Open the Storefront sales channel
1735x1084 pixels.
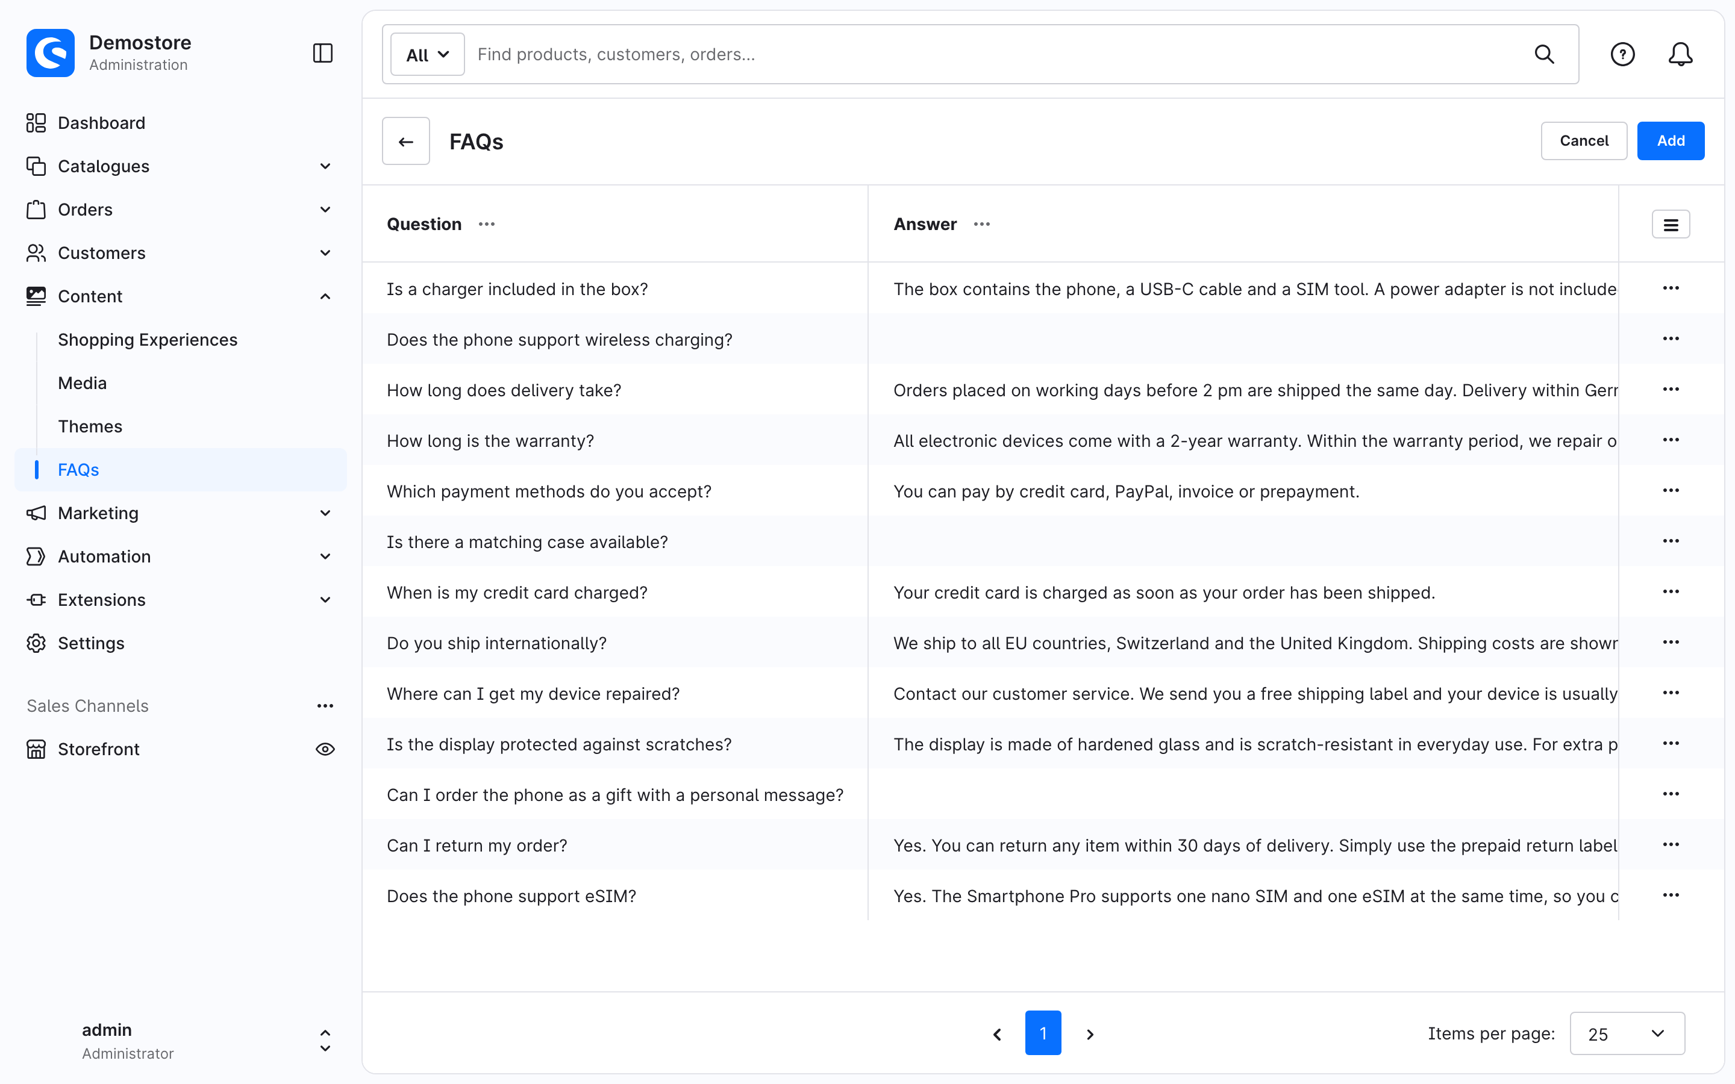click(x=99, y=749)
